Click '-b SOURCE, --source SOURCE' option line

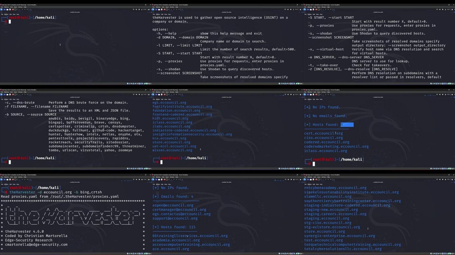[x=31, y=115]
